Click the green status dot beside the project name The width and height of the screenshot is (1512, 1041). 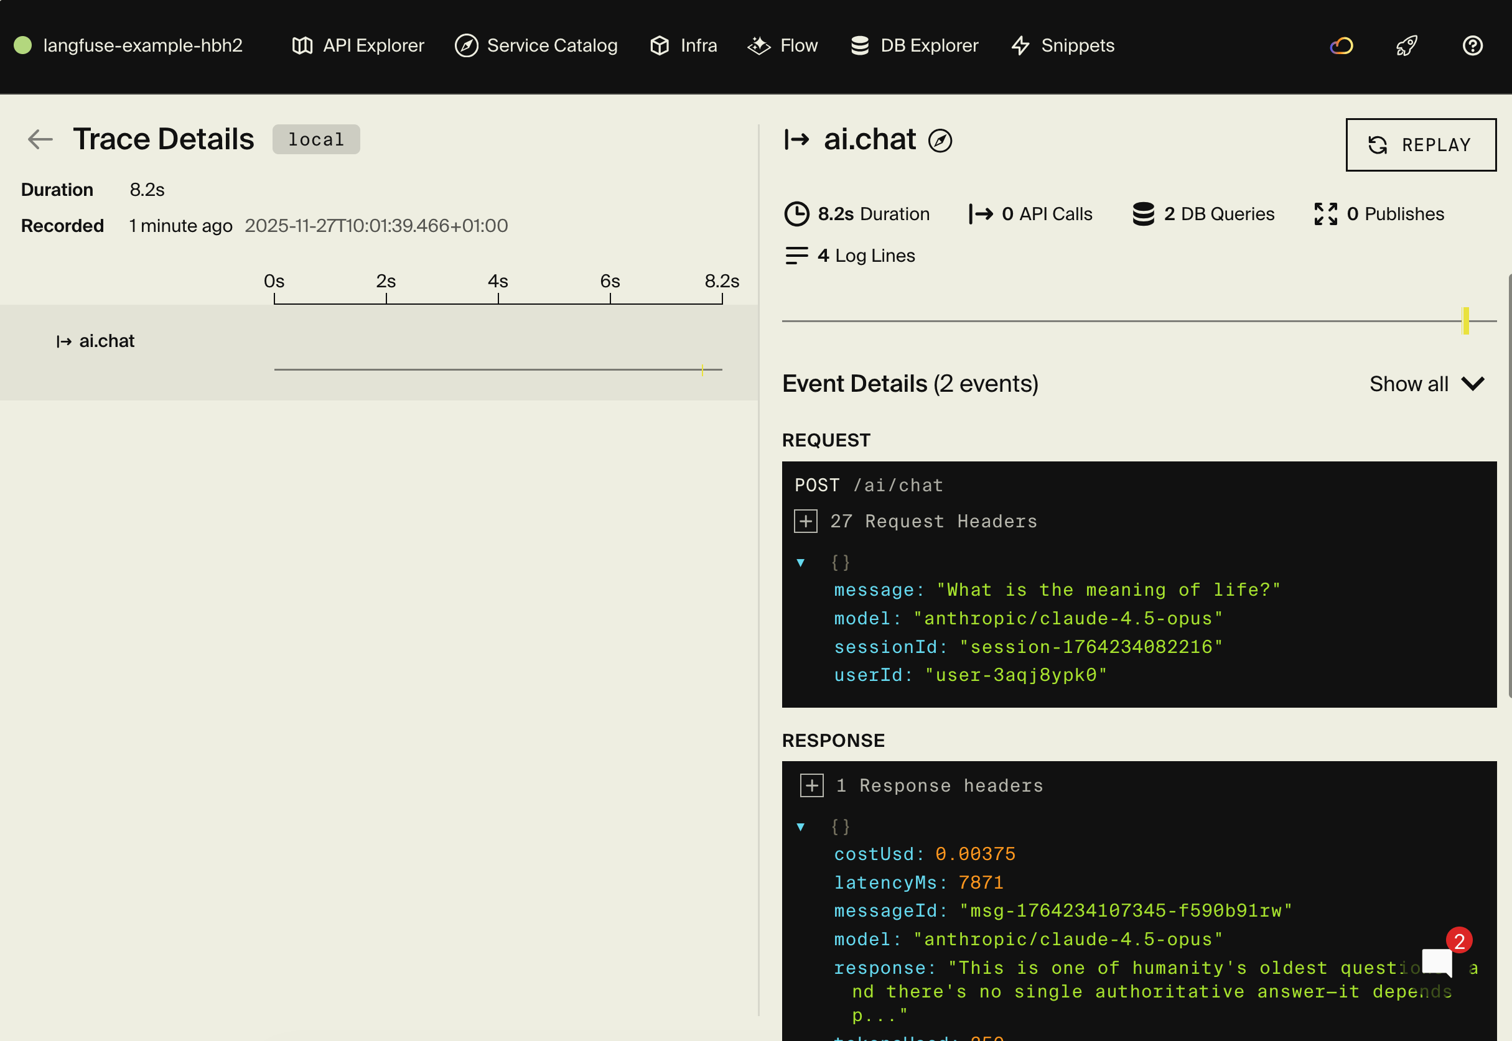tap(23, 45)
